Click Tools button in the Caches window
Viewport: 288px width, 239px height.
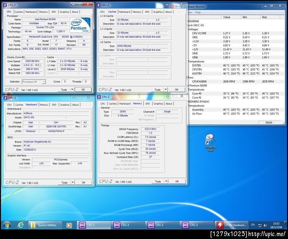[x=157, y=90]
